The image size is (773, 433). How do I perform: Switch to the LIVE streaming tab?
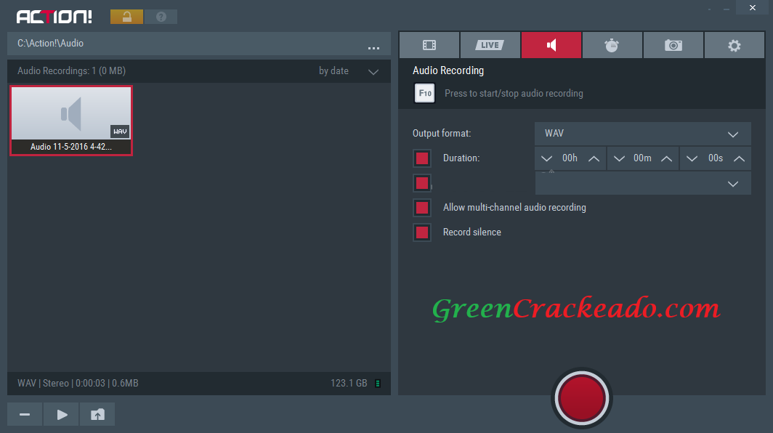[x=490, y=45]
